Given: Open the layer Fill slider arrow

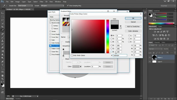Looking at the screenshot, I should point(175,53).
